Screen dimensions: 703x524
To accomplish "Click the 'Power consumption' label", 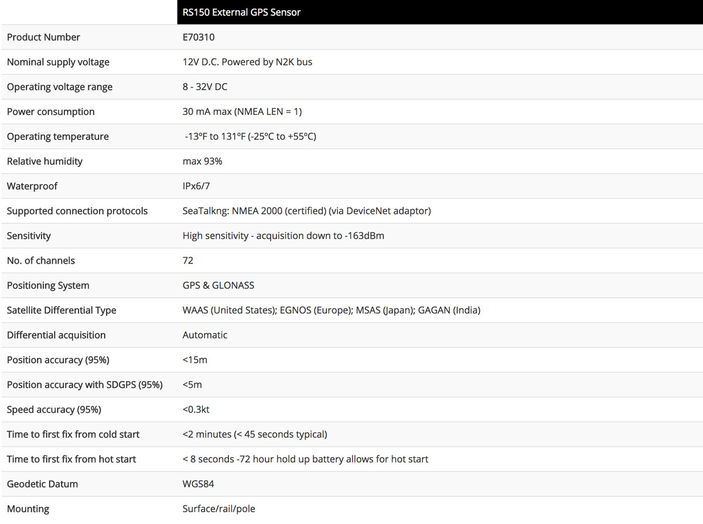I will coord(50,111).
